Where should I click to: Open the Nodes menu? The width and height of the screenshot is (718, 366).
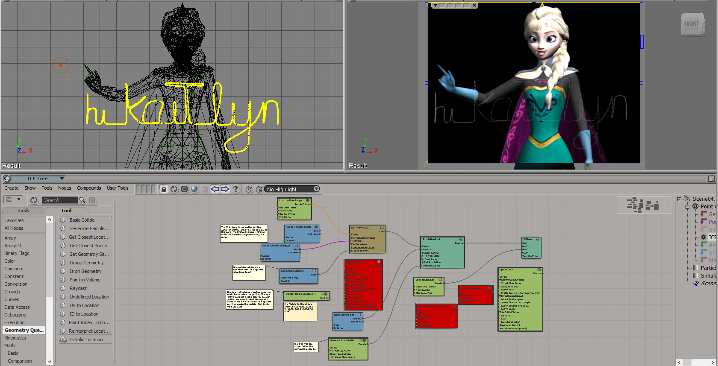pos(65,188)
